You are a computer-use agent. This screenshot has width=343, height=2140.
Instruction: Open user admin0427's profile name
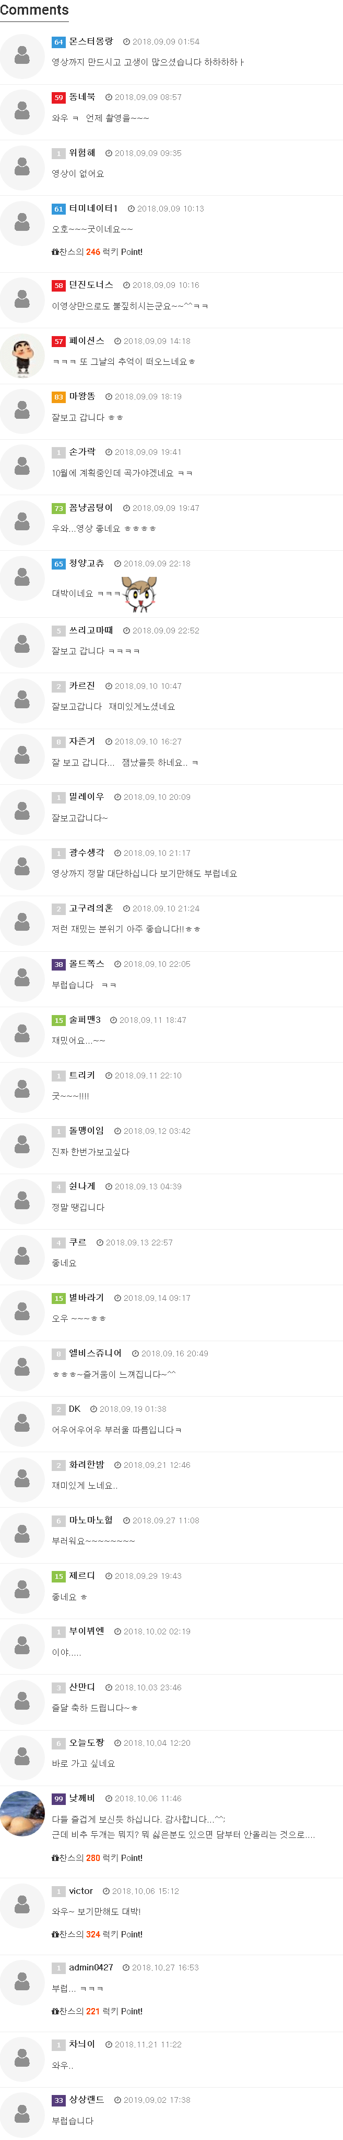[x=90, y=1967]
